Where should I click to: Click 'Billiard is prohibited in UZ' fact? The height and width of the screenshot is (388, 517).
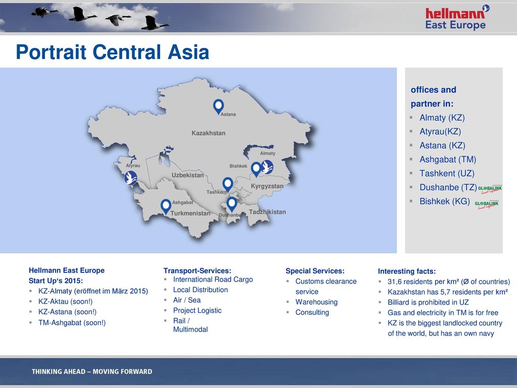coord(428,302)
